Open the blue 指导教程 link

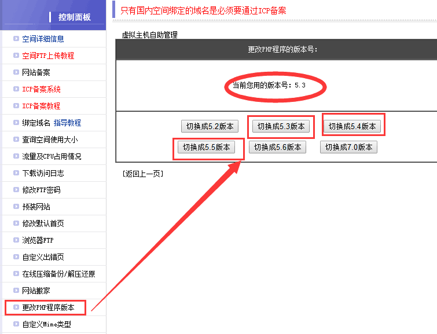(67, 123)
